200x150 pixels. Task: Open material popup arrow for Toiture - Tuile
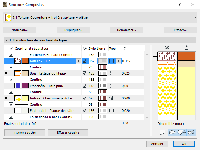(78, 61)
